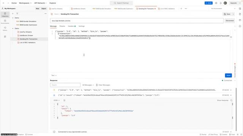Click the Upgrade button

pyautogui.click(x=233, y=3)
